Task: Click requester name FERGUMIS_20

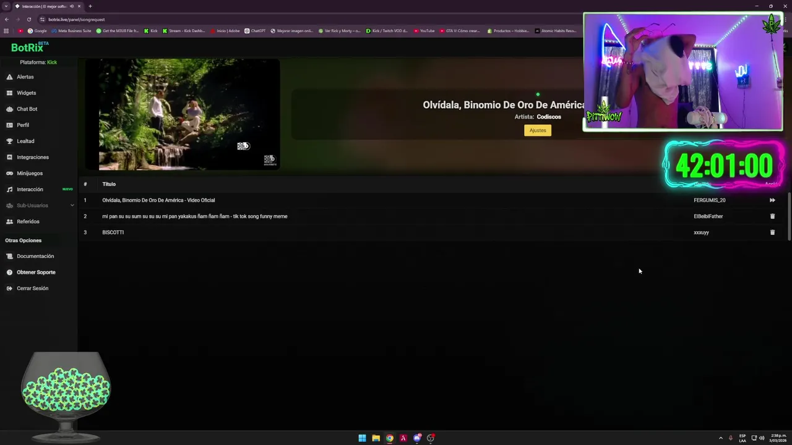Action: (x=710, y=200)
